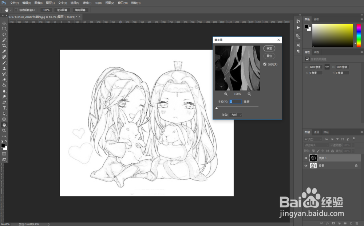The image size is (364, 226).
Task: Open the Edit Toolbar three-dots menu
Action: 4,136
